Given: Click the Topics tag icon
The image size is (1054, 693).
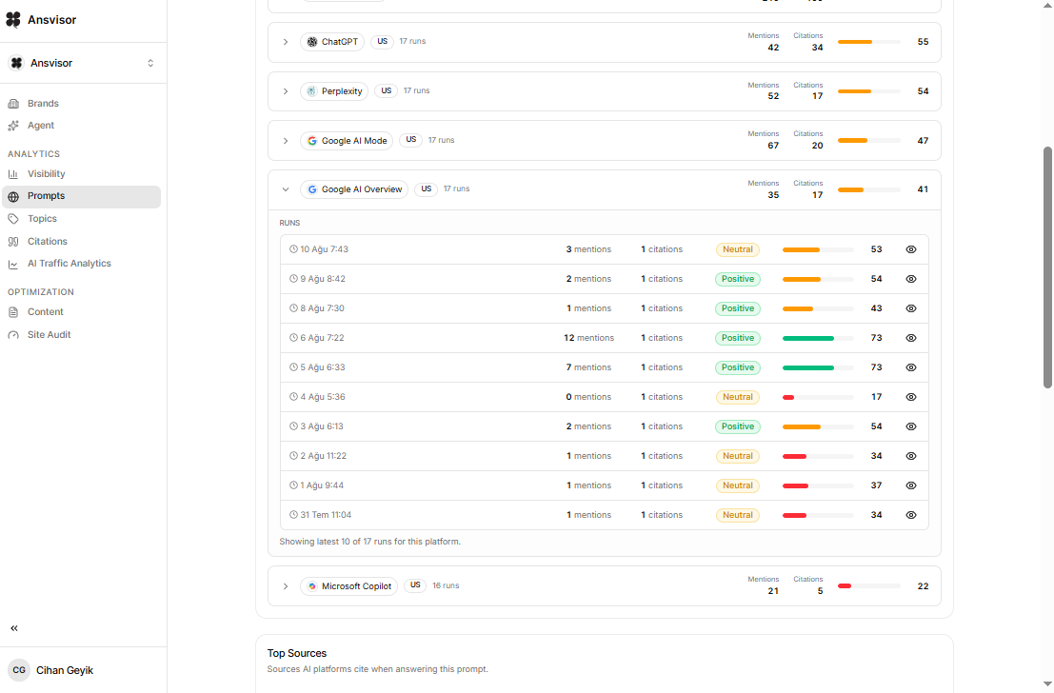Looking at the screenshot, I should click(13, 219).
